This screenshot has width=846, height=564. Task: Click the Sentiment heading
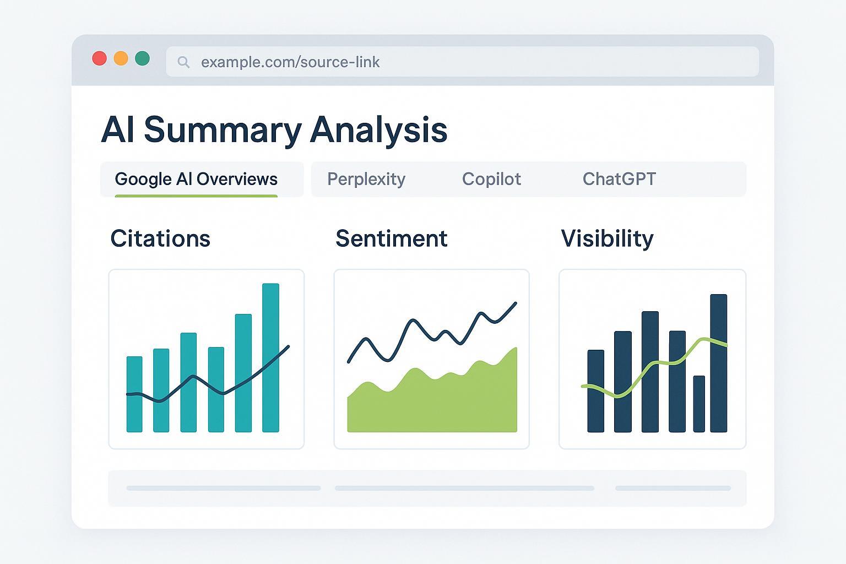click(x=391, y=238)
